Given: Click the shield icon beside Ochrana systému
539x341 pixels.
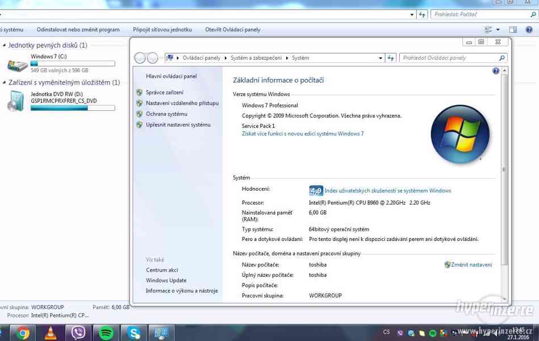Looking at the screenshot, I should point(139,114).
